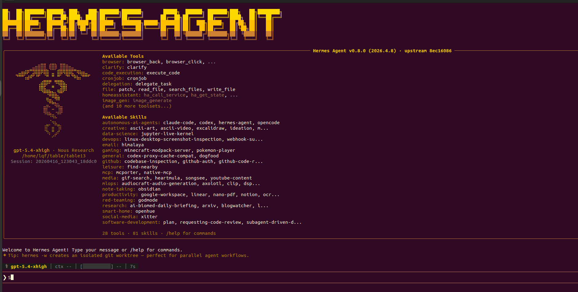578x292 pixels.
Task: Select the "browser_back" tool name
Action: click(x=144, y=62)
